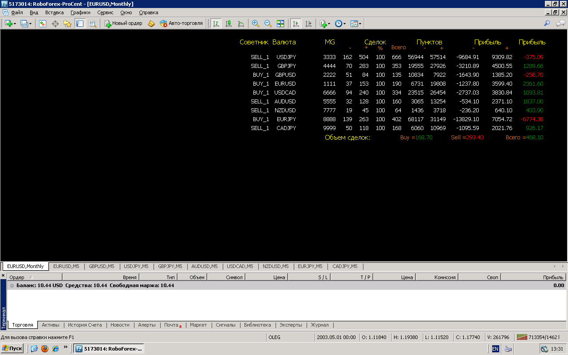Open the Новости terminal tab

tap(120, 325)
